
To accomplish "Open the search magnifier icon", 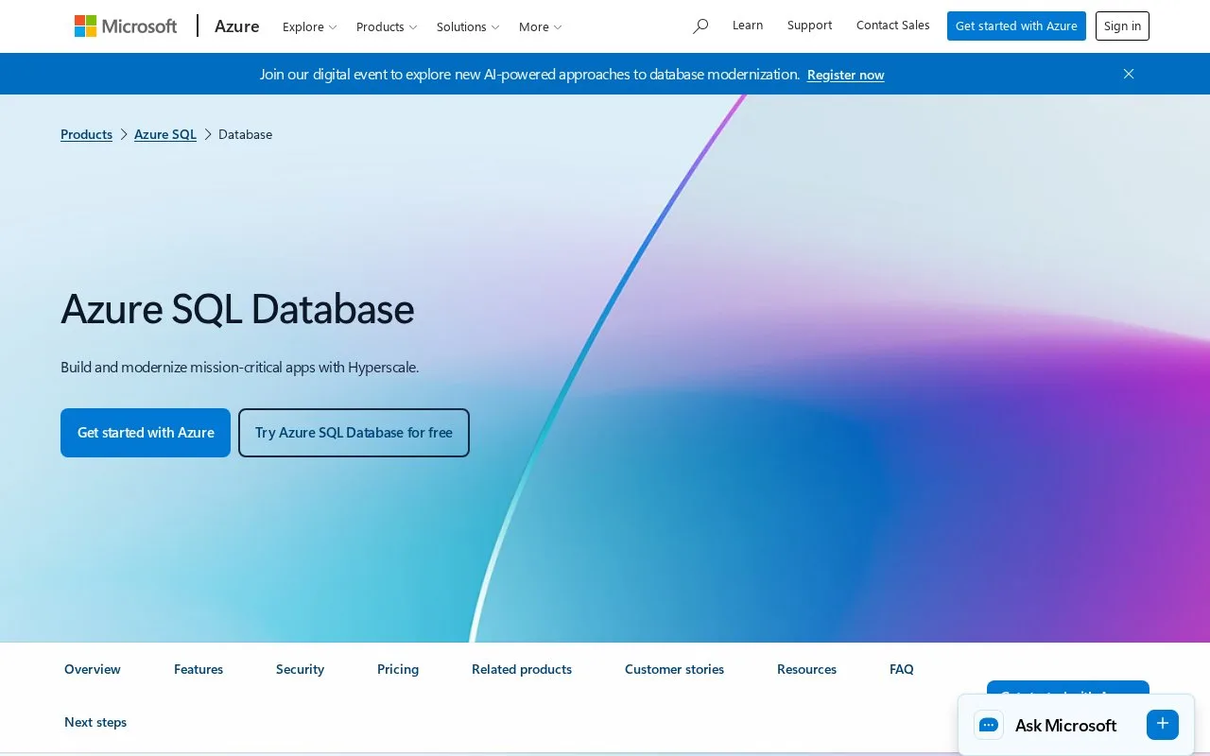I will pos(700,26).
